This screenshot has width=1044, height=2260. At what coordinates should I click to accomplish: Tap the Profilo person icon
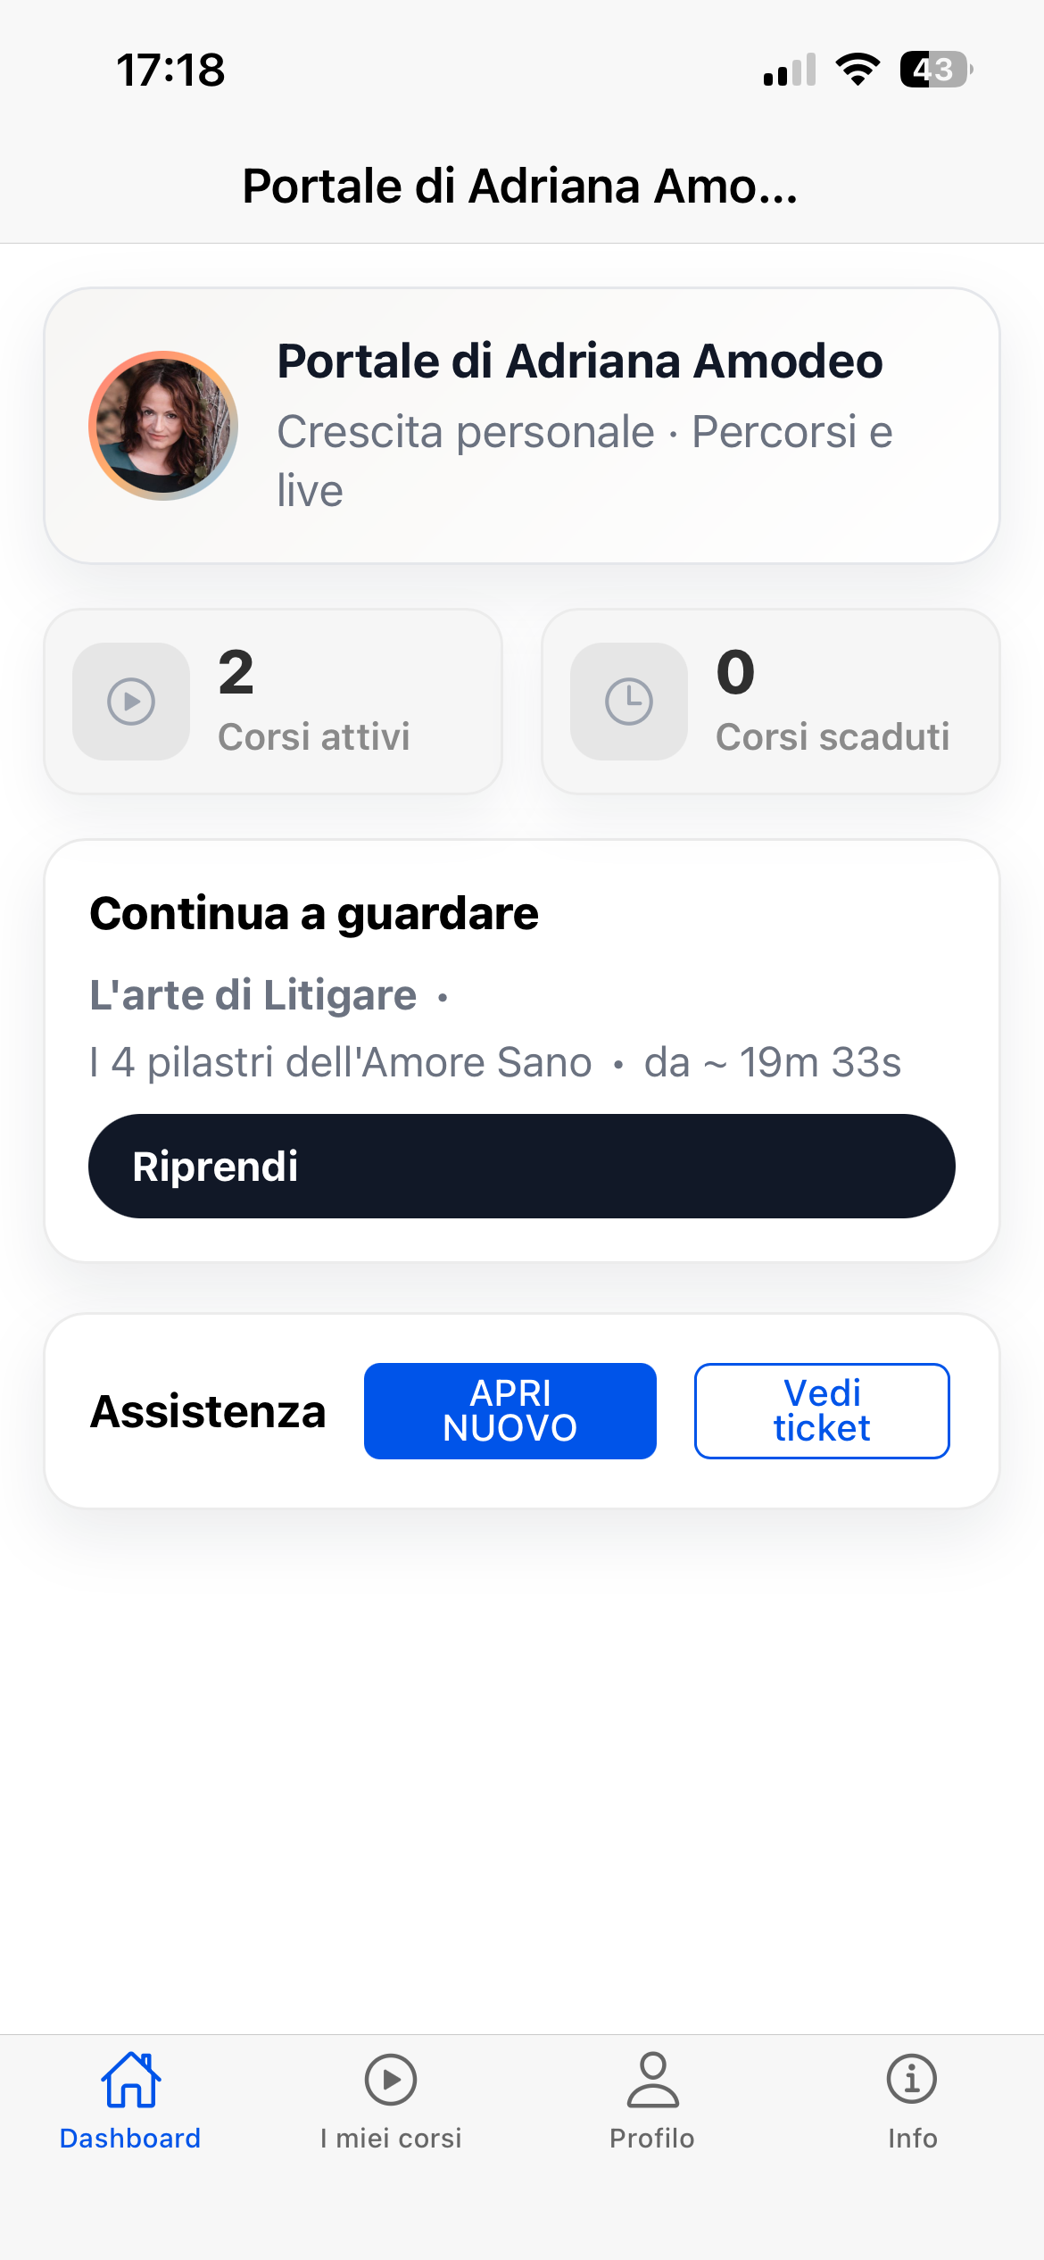click(652, 2080)
